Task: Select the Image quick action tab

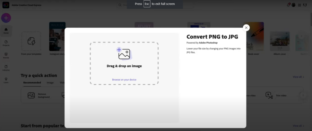Action: [x=50, y=83]
